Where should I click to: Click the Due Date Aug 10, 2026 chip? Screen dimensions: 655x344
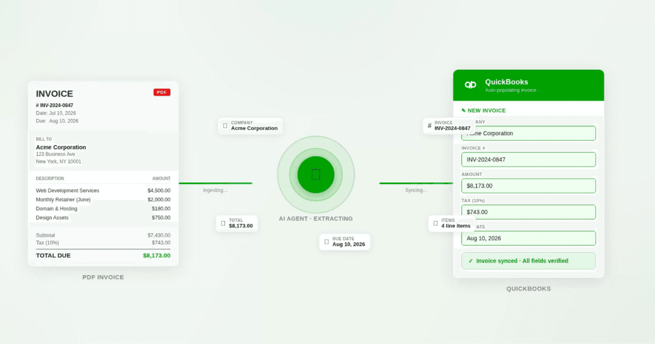[344, 242]
